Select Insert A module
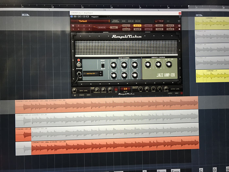 tap(148, 26)
